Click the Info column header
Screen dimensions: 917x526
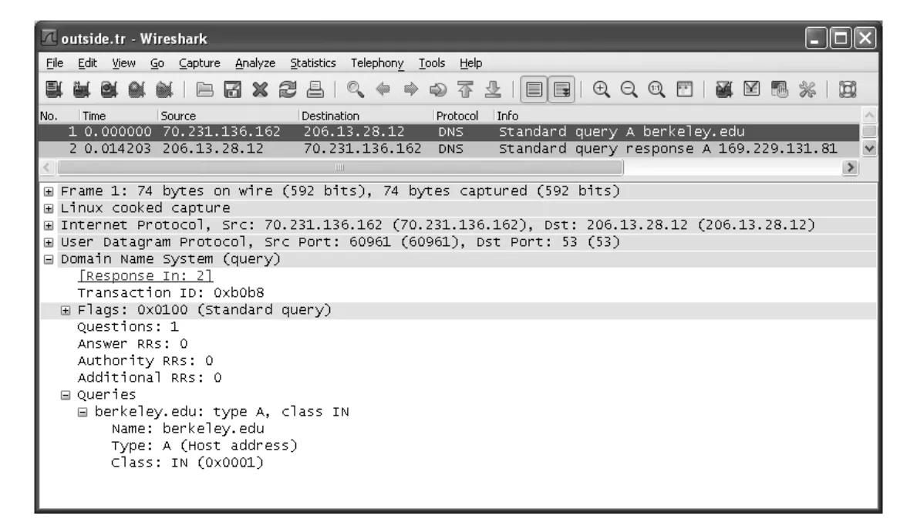pos(677,116)
